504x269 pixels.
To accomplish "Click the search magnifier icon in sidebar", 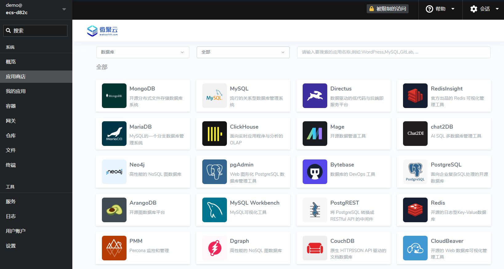I will pos(8,30).
